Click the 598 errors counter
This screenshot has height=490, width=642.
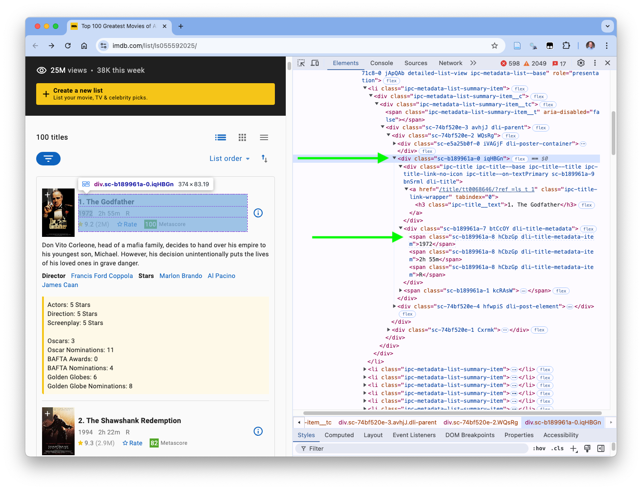[x=510, y=63]
